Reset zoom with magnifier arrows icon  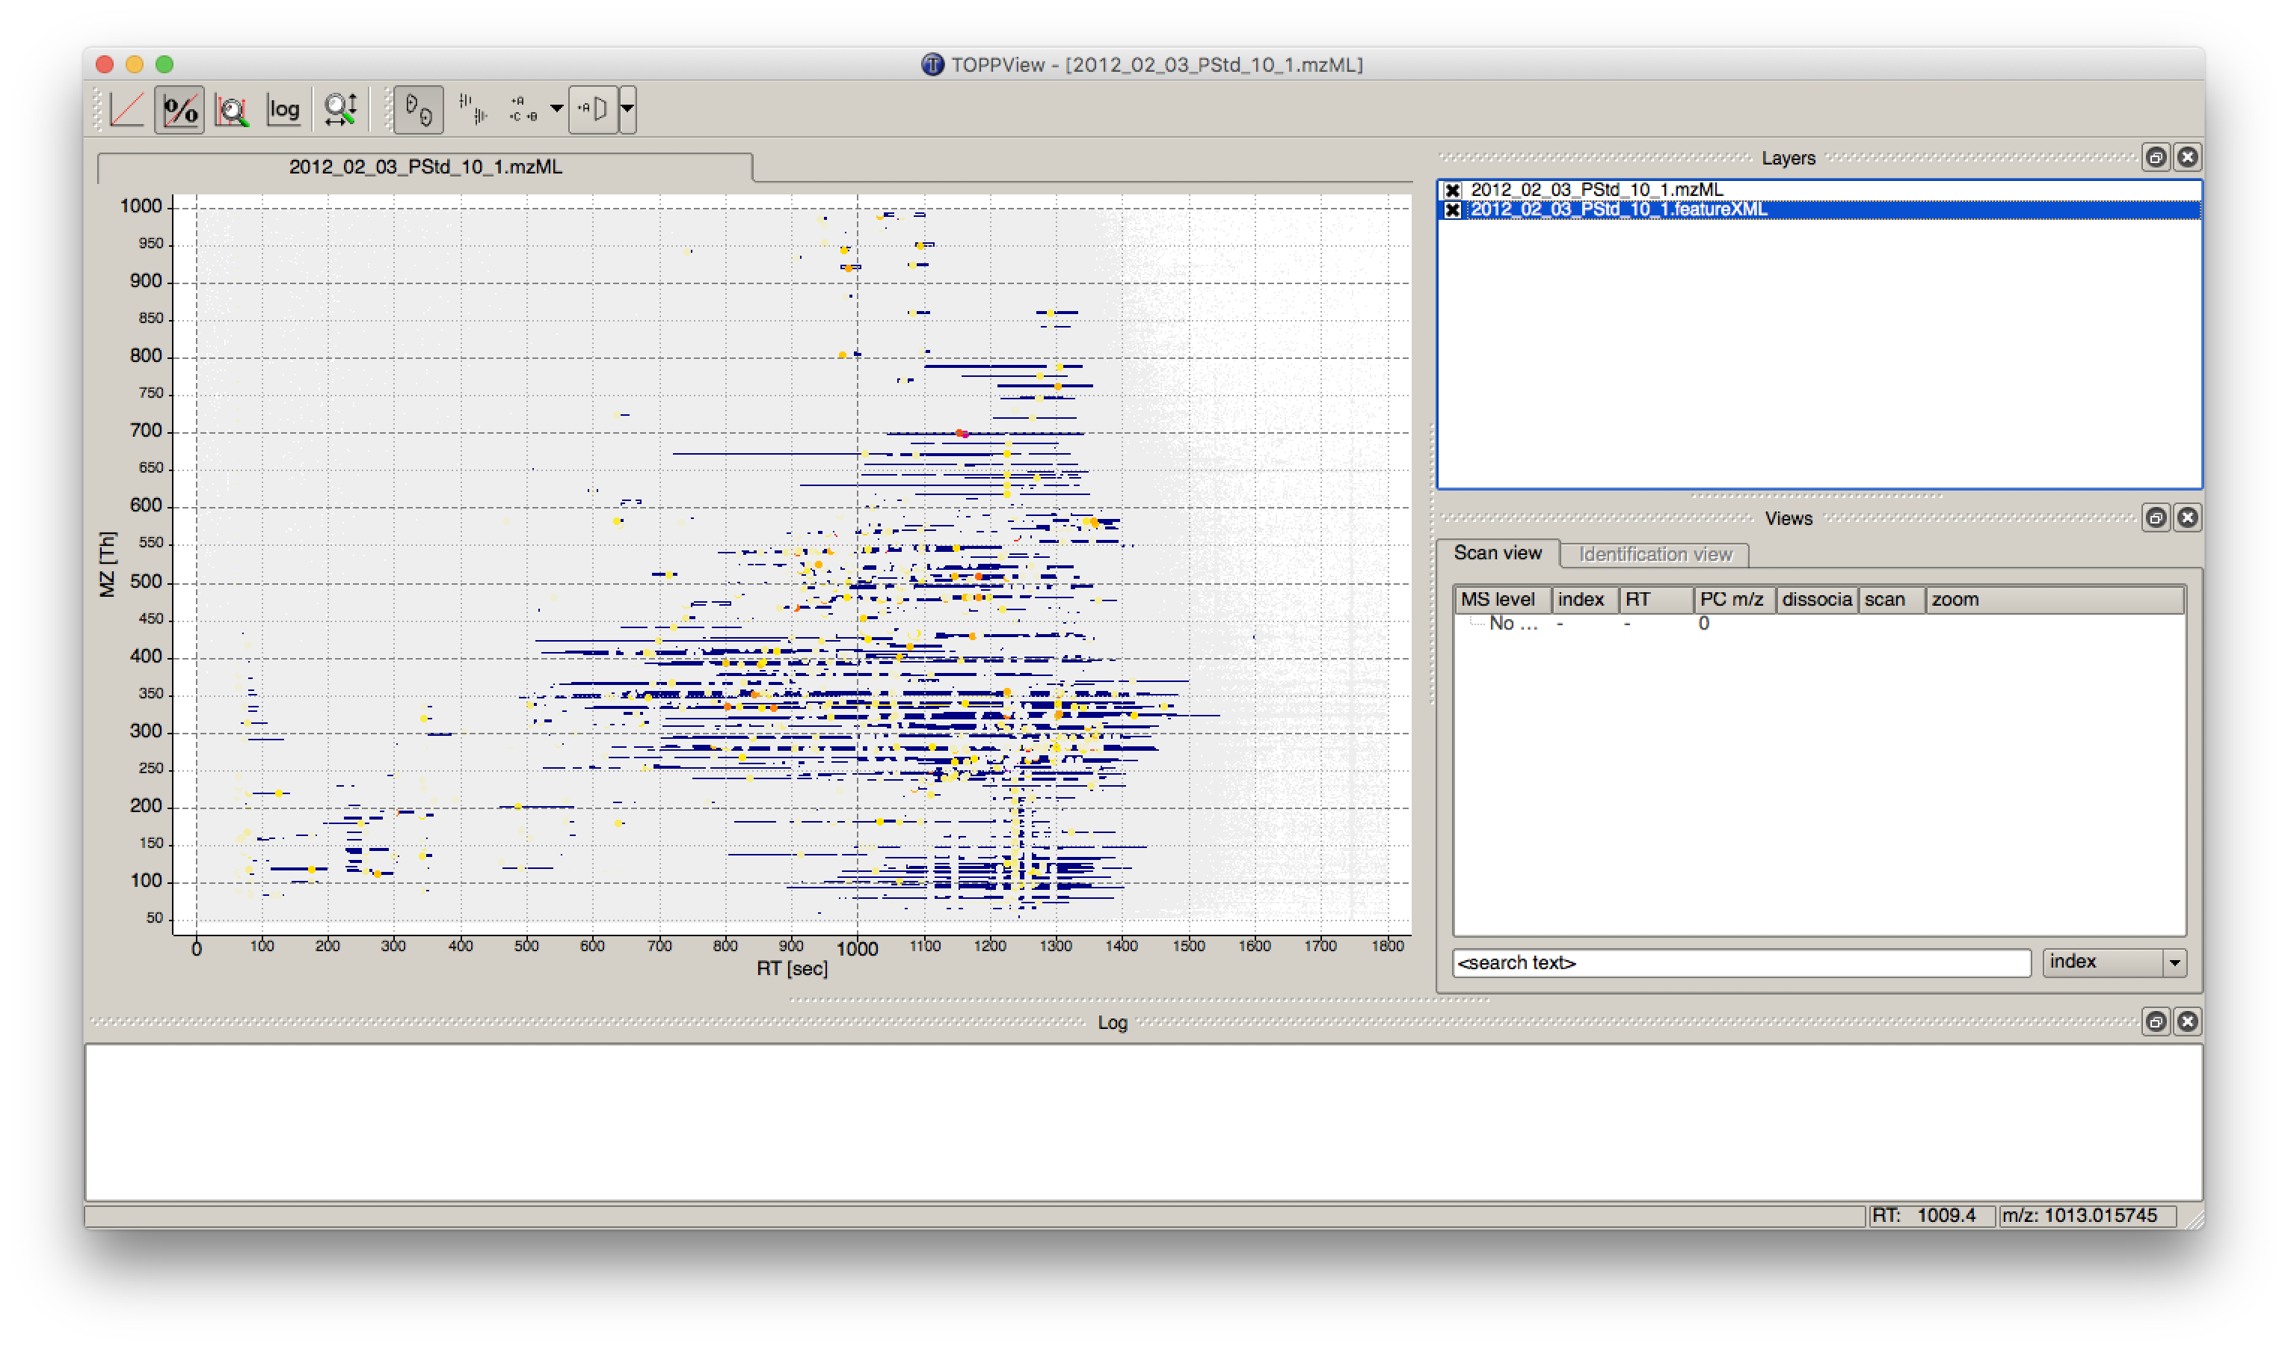pos(341,110)
